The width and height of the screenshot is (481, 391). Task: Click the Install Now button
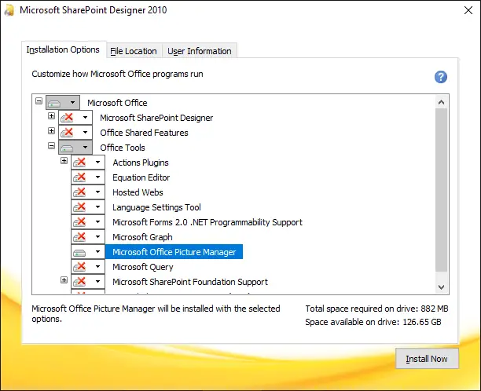pos(427,359)
